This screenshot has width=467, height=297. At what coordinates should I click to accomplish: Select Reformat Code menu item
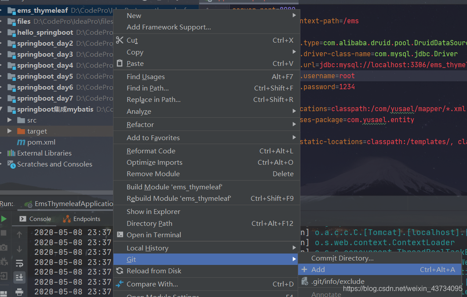[x=207, y=151]
